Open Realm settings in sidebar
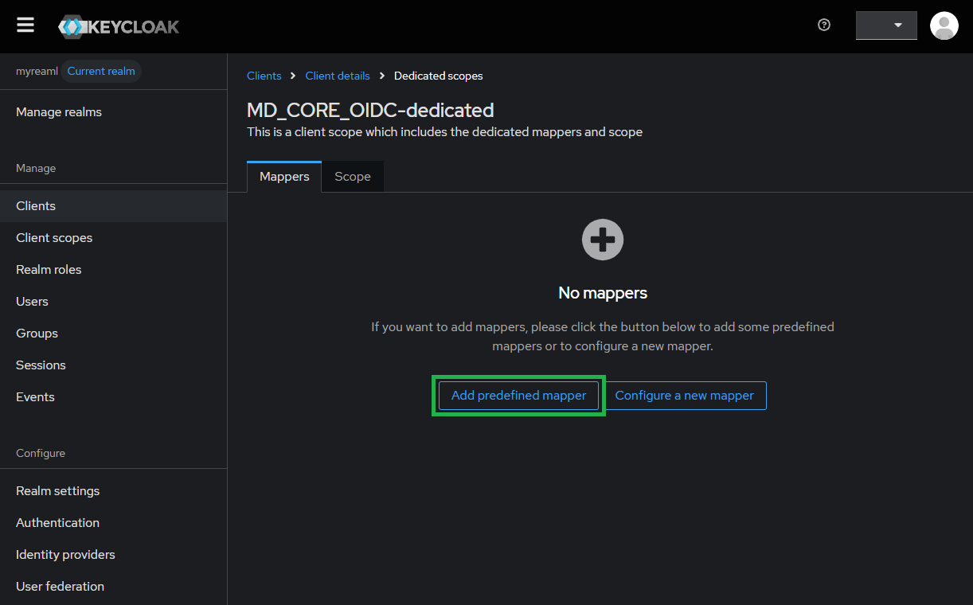This screenshot has width=973, height=605. [57, 491]
